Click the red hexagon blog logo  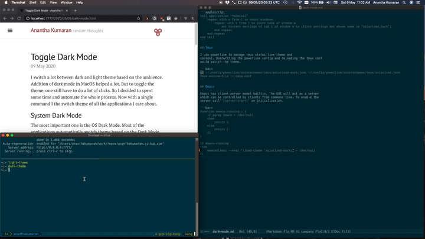158,32
